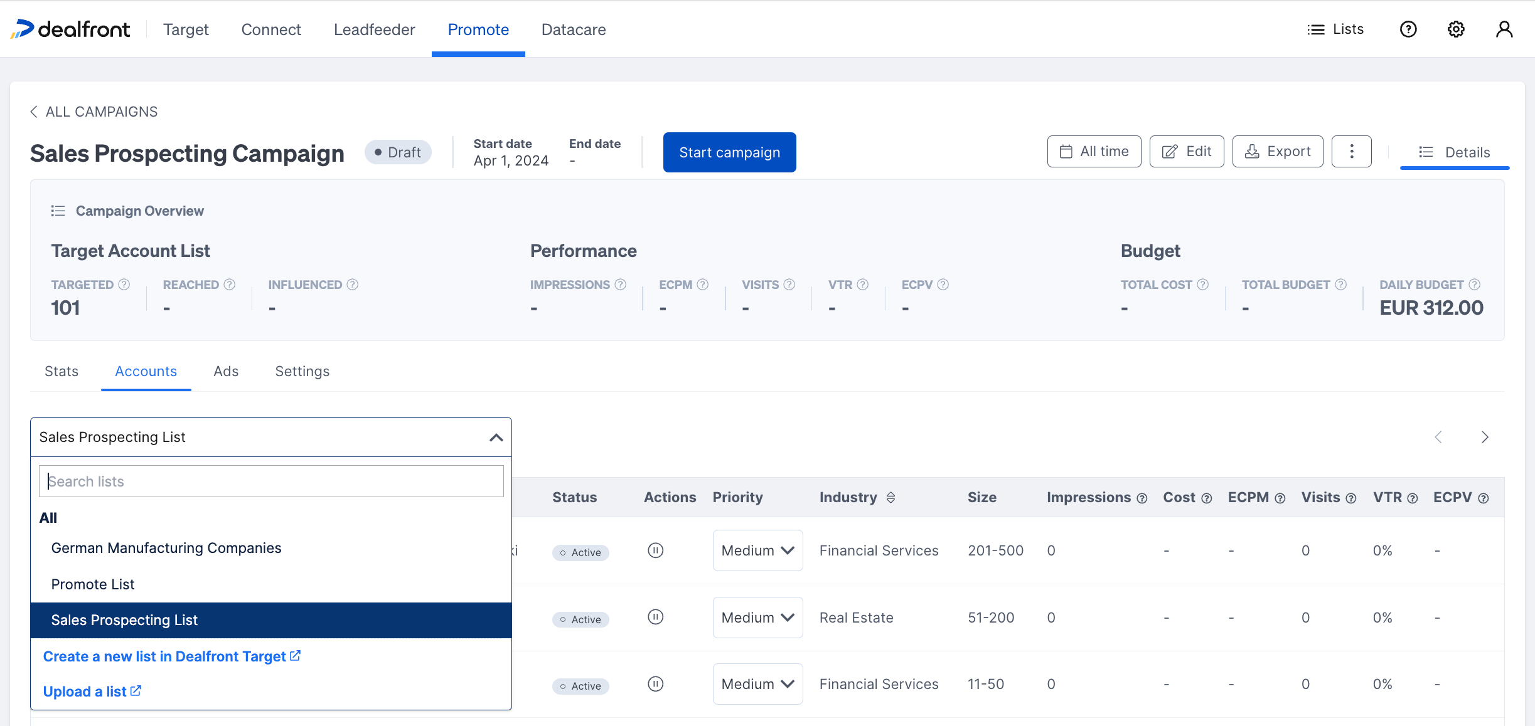Viewport: 1535px width, 726px height.
Task: Toggle priority dropdown for Financial Services 201-500
Action: [x=759, y=551]
